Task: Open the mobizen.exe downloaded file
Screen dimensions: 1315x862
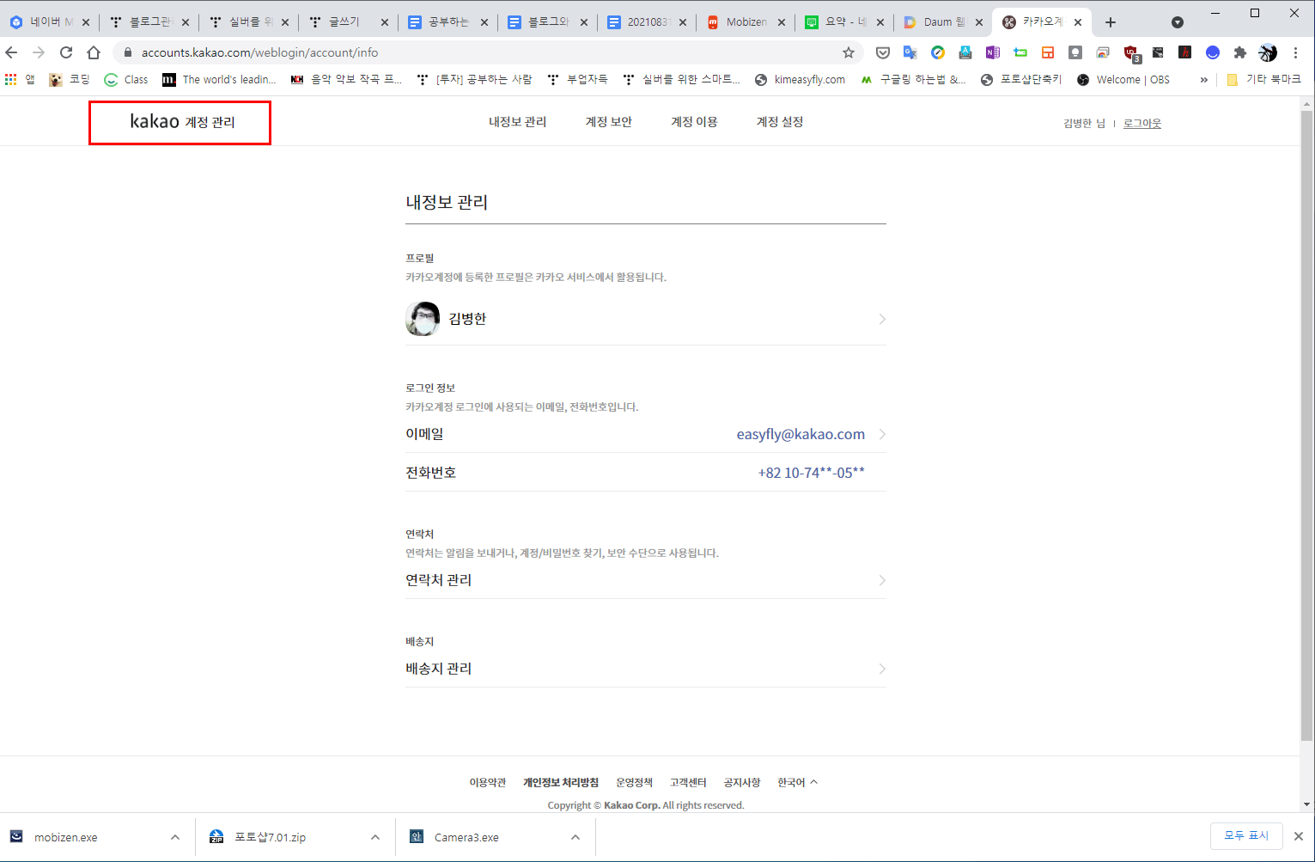Action: coord(65,837)
